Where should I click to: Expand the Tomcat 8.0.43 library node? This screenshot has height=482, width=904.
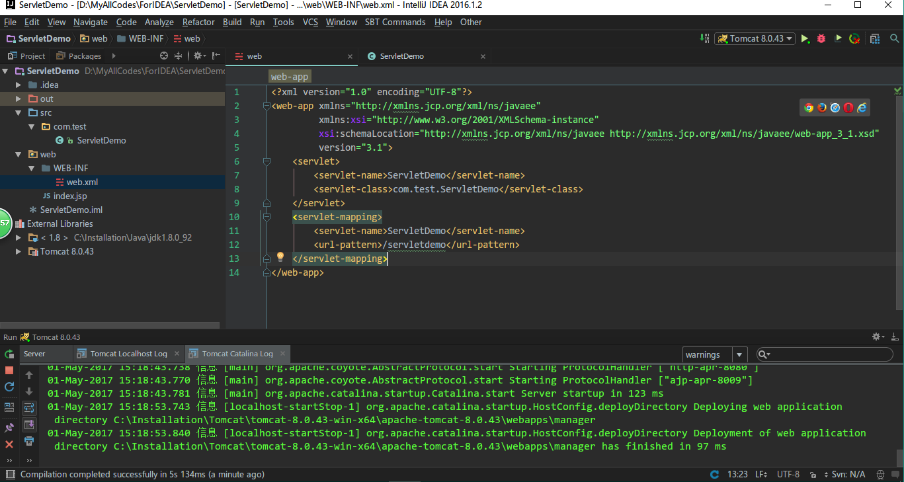(x=19, y=251)
